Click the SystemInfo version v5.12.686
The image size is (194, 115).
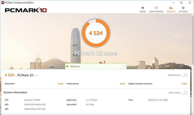click(x=90, y=104)
